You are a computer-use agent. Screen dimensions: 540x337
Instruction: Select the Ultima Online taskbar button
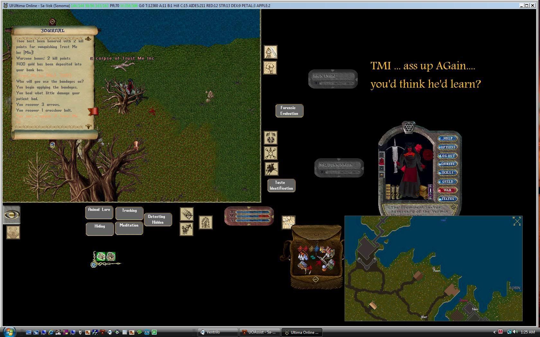point(302,332)
